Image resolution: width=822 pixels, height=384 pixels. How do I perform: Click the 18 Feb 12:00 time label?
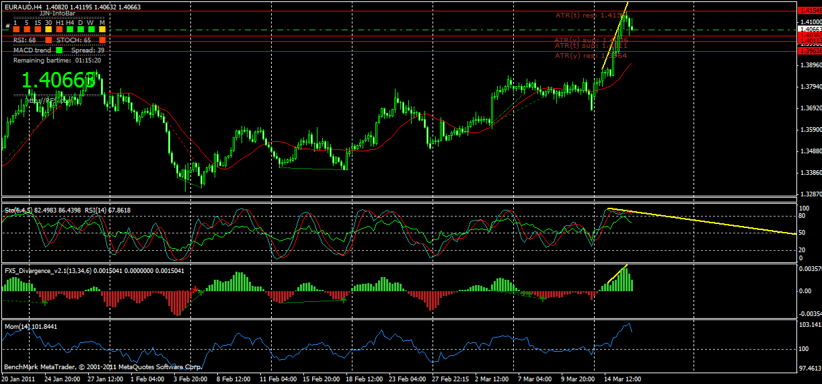point(364,379)
